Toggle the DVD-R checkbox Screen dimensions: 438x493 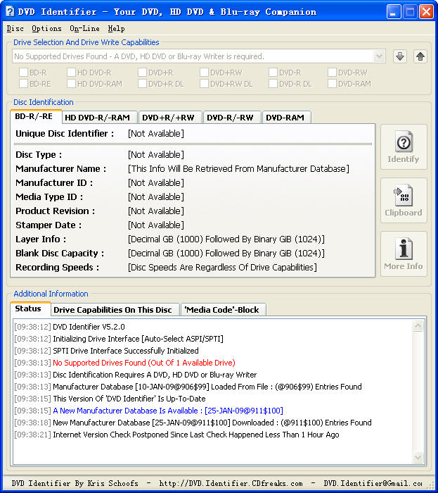(x=273, y=73)
